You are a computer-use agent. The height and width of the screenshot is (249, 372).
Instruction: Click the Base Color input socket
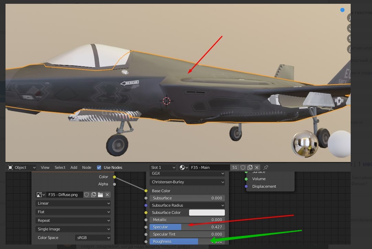[x=146, y=191]
